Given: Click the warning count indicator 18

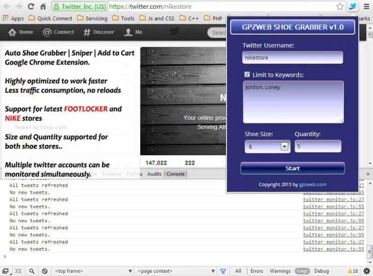Looking at the screenshot, I should click(x=353, y=271).
